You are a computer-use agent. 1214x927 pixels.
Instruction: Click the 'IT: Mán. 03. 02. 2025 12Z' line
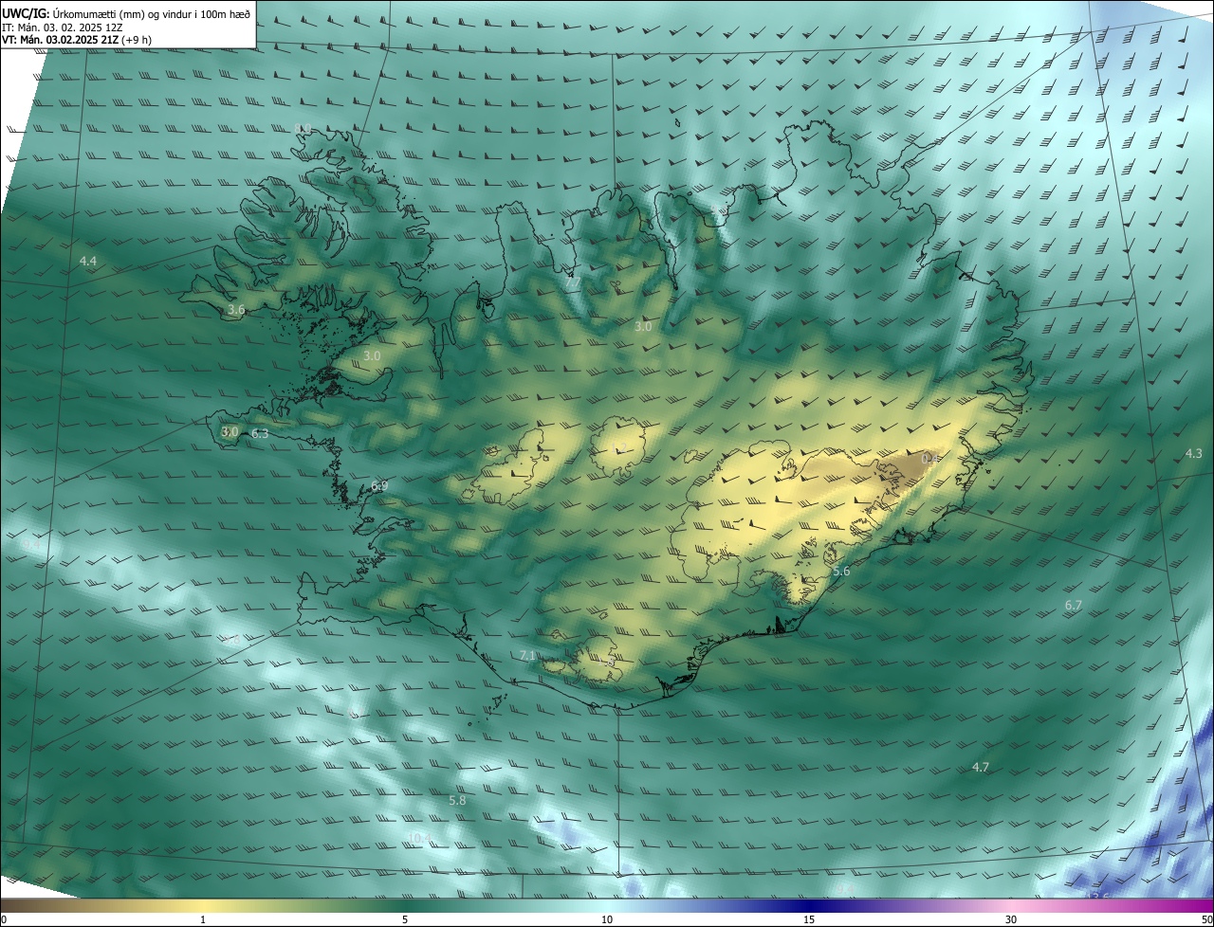(63, 27)
